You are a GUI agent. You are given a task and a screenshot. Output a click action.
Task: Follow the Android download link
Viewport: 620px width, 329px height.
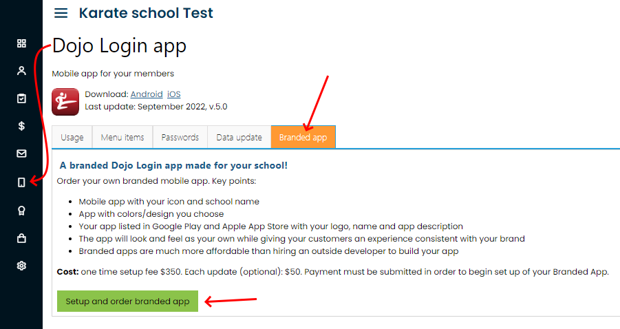coord(147,94)
